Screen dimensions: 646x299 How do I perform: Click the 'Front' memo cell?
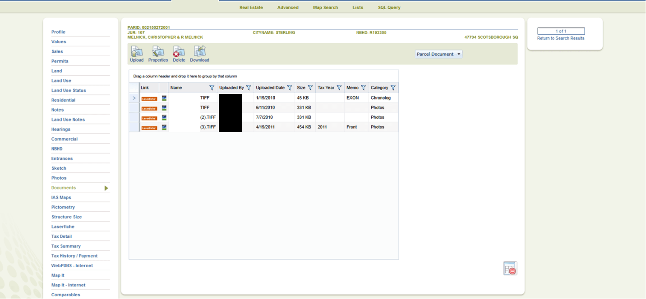[351, 127]
